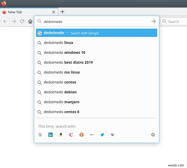Open search settings gear icon
This screenshot has height=168, width=187.
pyautogui.click(x=153, y=135)
